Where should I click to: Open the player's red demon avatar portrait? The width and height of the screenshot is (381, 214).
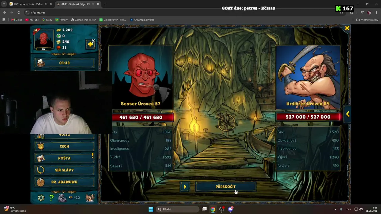click(x=44, y=40)
